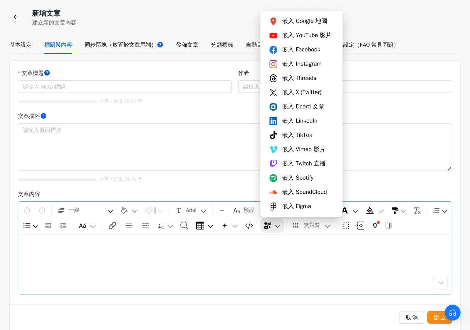Click the undo icon in editor toolbar
470x330 pixels.
tap(27, 210)
